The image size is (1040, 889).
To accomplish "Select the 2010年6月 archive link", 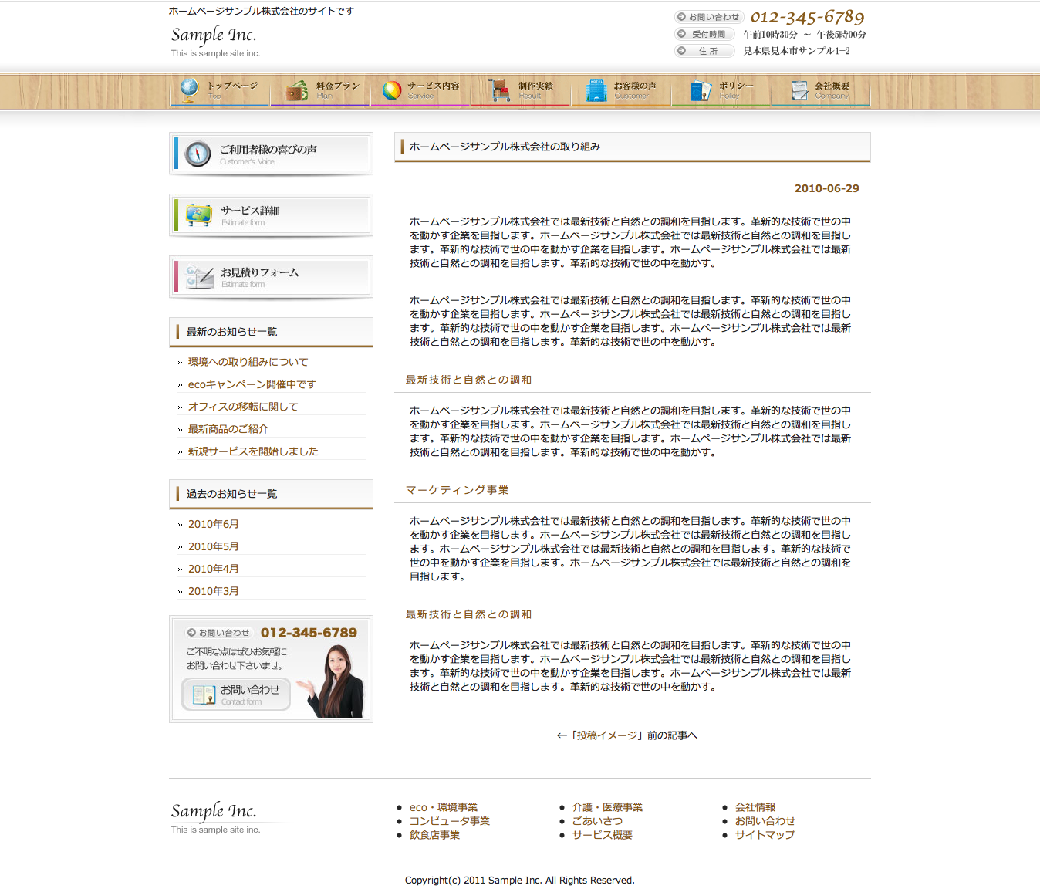I will pos(213,524).
